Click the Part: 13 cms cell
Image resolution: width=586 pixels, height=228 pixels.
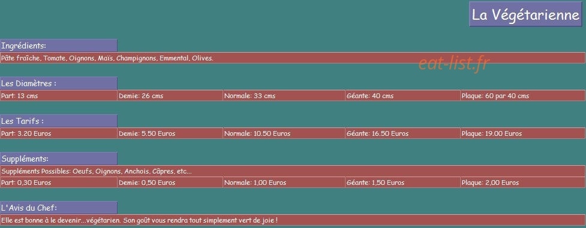click(x=59, y=96)
